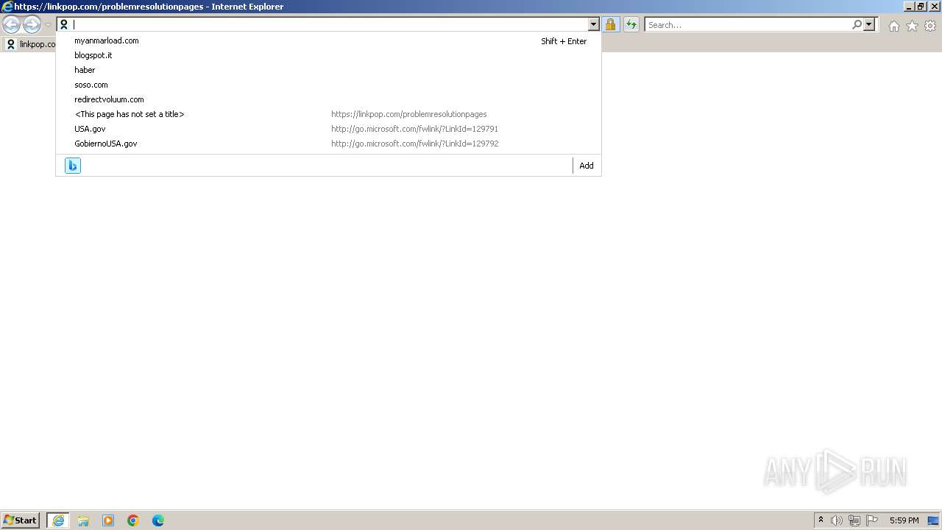This screenshot has height=530, width=942.
Task: Click Add search provider button
Action: click(x=587, y=166)
